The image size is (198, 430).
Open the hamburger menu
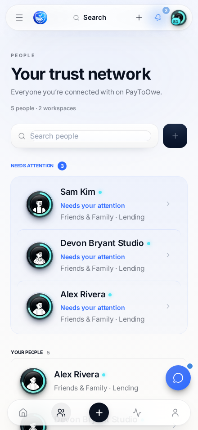19,18
